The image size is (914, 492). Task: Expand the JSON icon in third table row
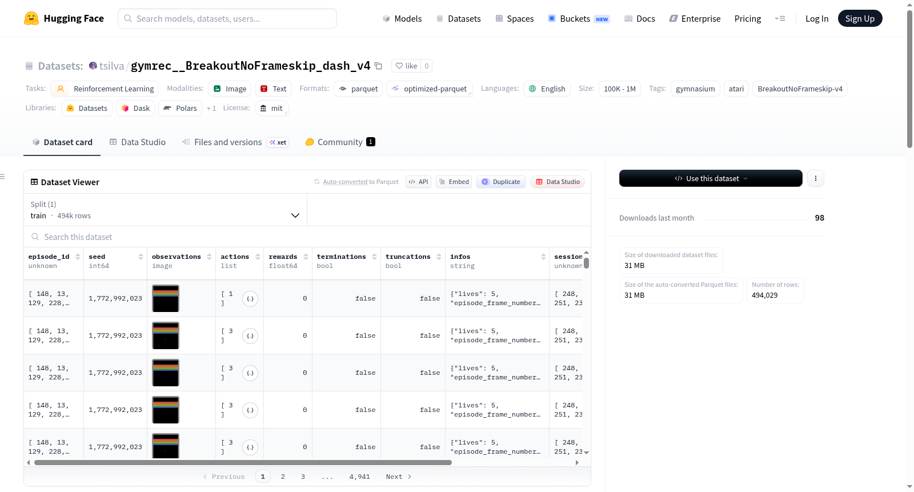click(250, 373)
